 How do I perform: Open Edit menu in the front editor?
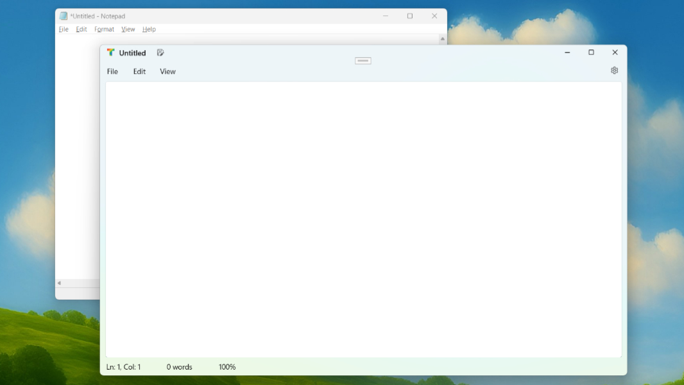coord(139,72)
